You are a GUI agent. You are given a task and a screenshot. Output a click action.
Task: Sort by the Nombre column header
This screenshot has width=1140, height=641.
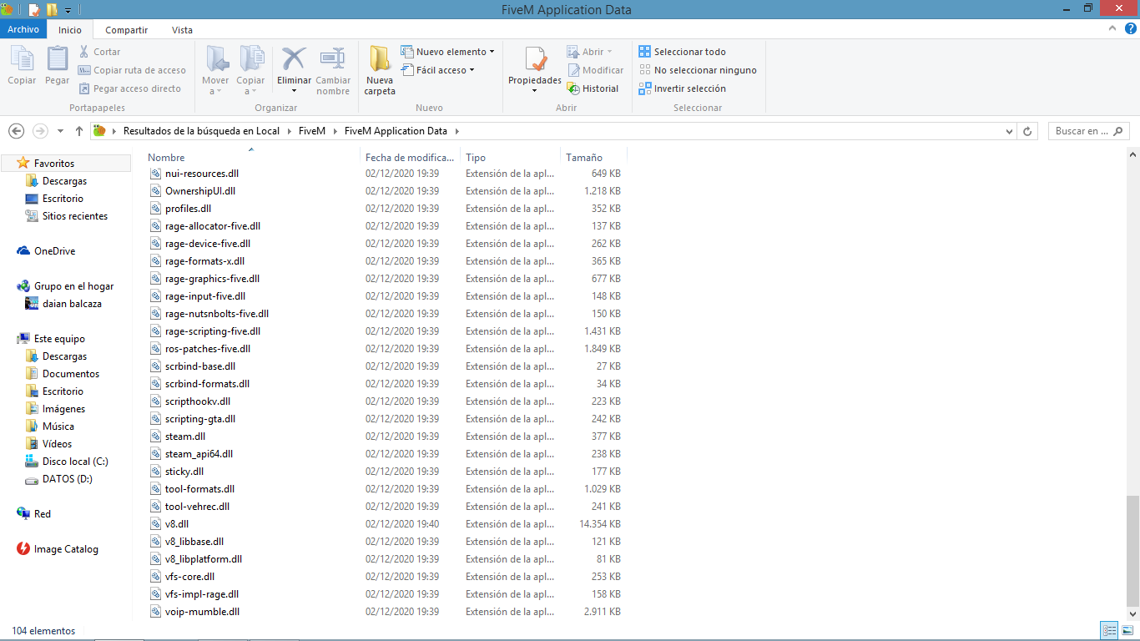point(167,158)
